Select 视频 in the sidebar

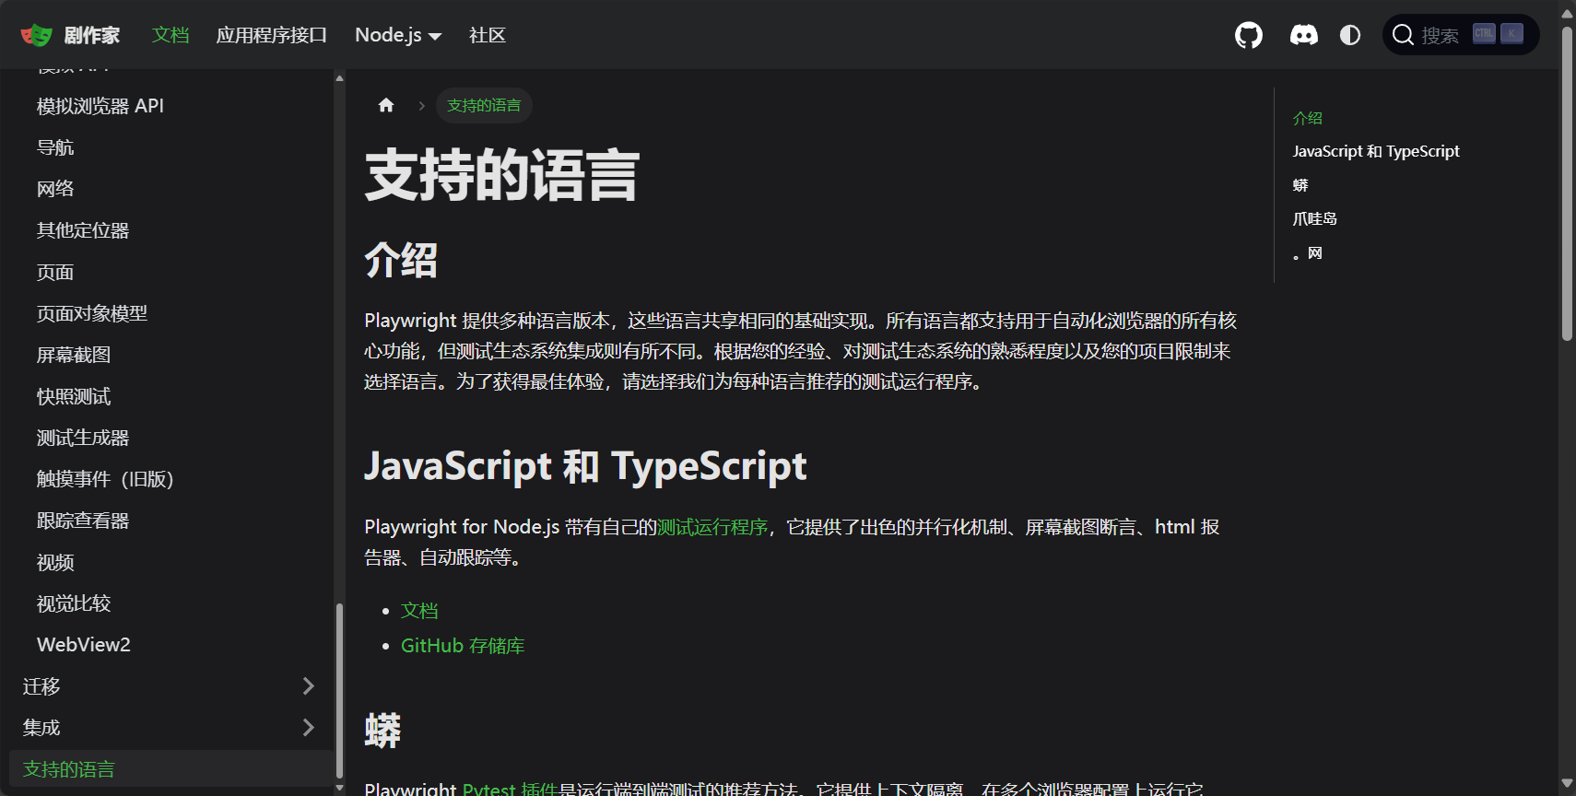(55, 562)
